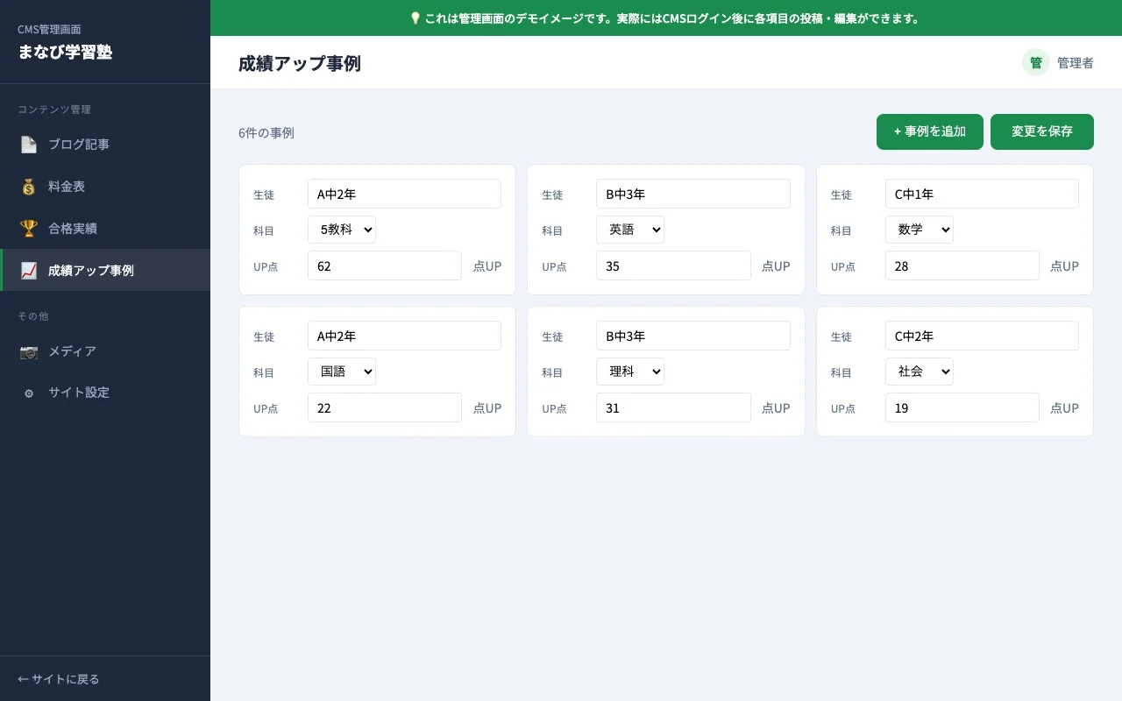Click the 管理者 avatar badge
The width and height of the screenshot is (1122, 701).
pos(1035,62)
